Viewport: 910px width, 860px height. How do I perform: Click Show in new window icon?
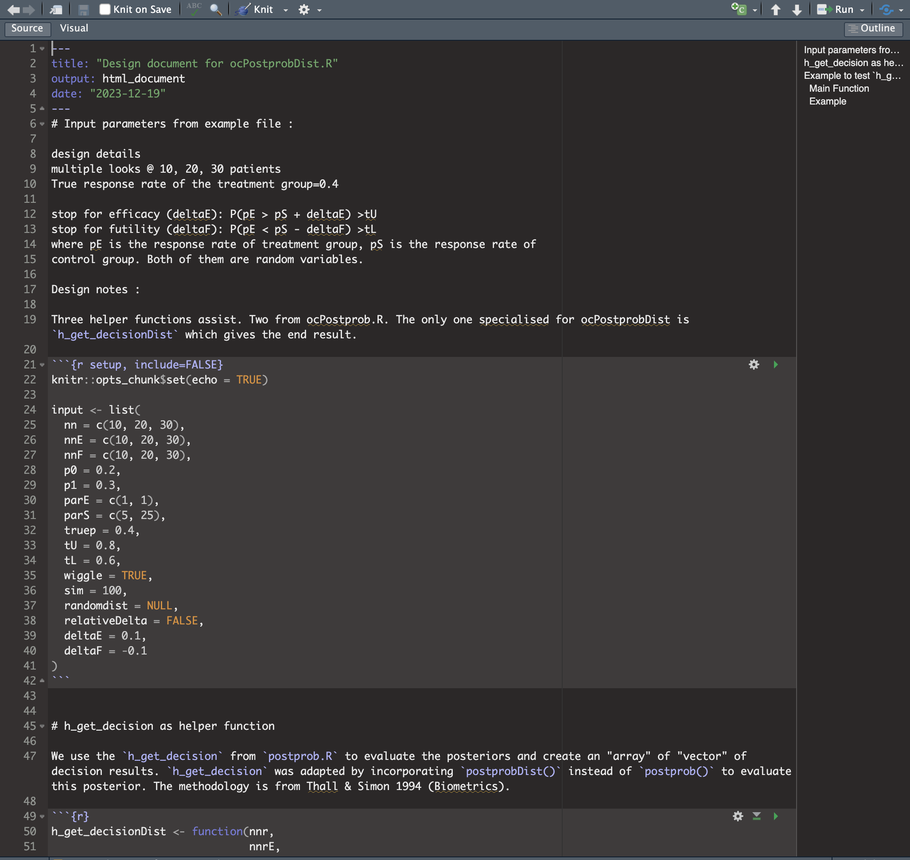click(x=56, y=9)
